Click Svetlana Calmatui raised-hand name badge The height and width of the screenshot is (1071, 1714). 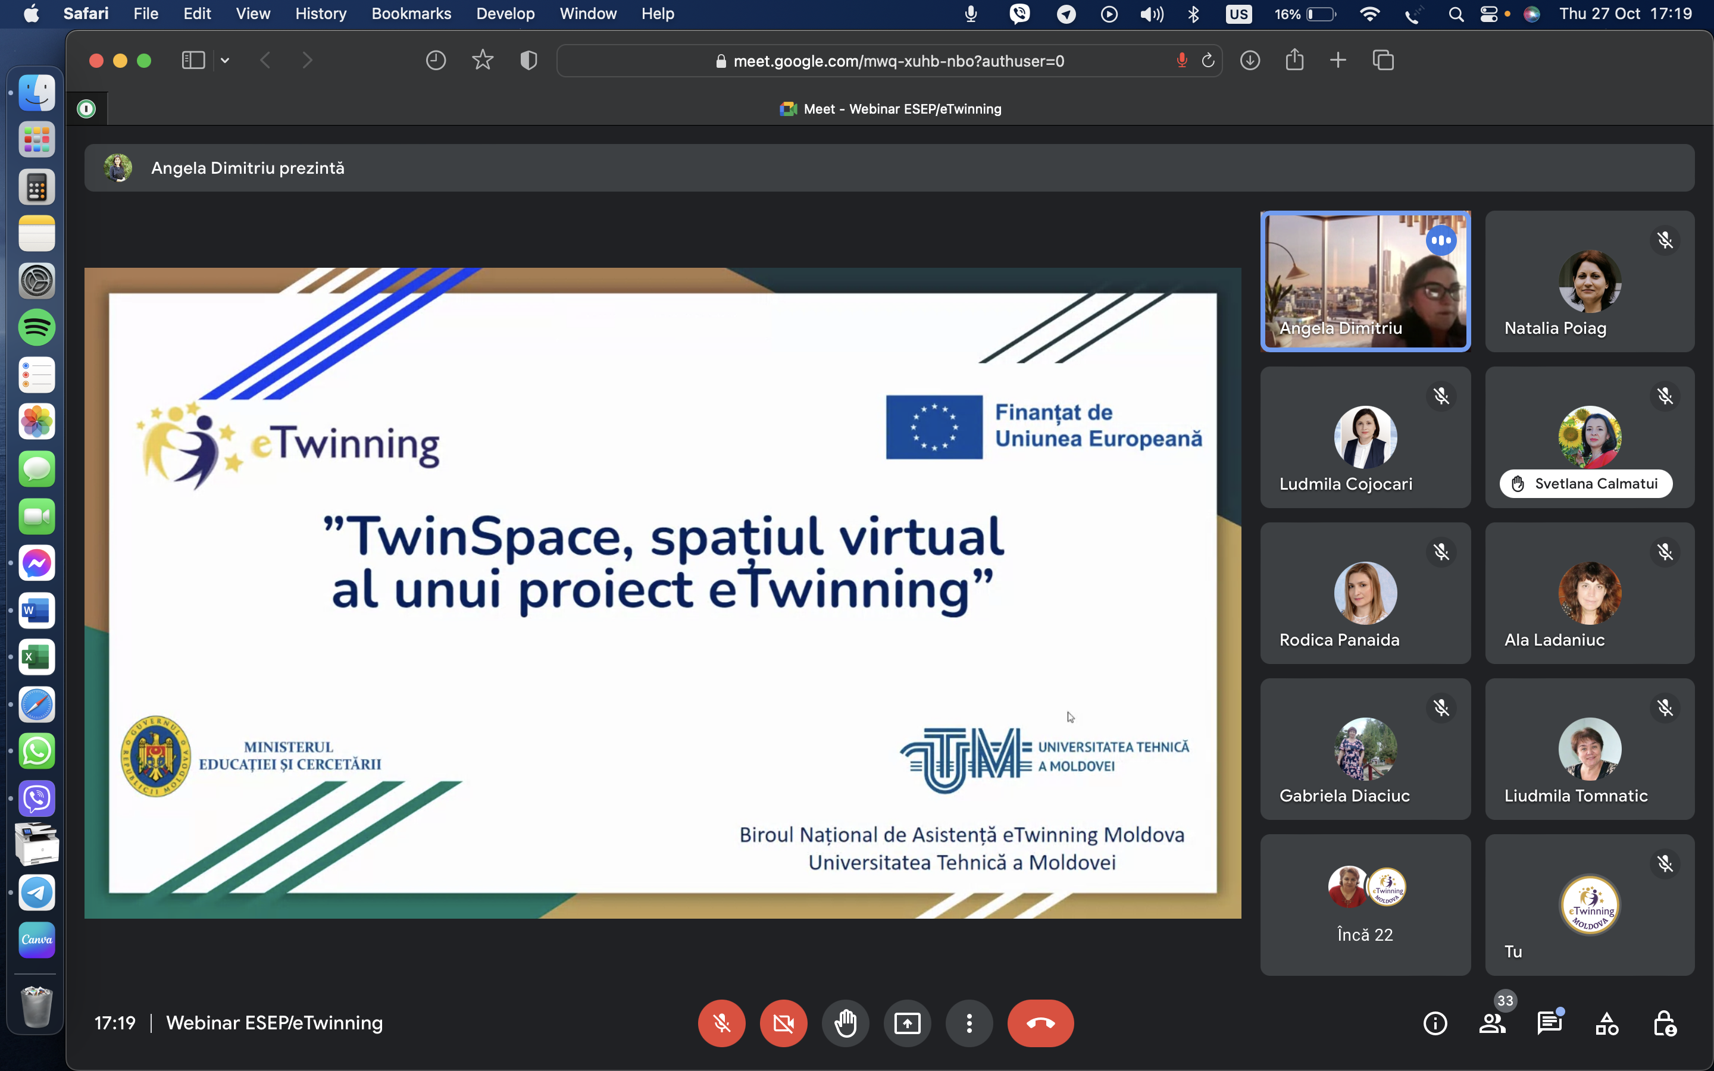coord(1585,484)
